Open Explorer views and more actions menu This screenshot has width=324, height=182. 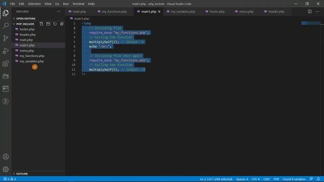[x=59, y=12]
